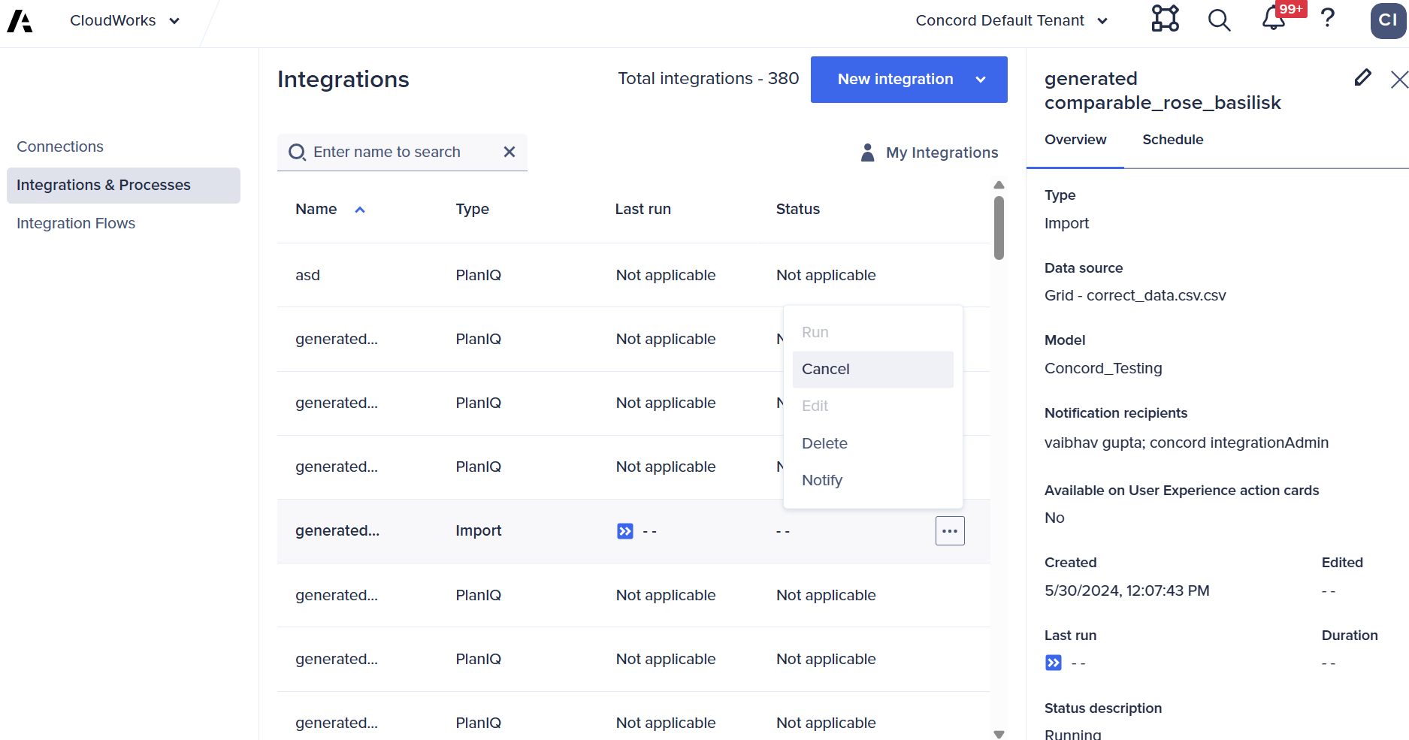
Task: Open the notifications bell
Action: click(x=1272, y=20)
